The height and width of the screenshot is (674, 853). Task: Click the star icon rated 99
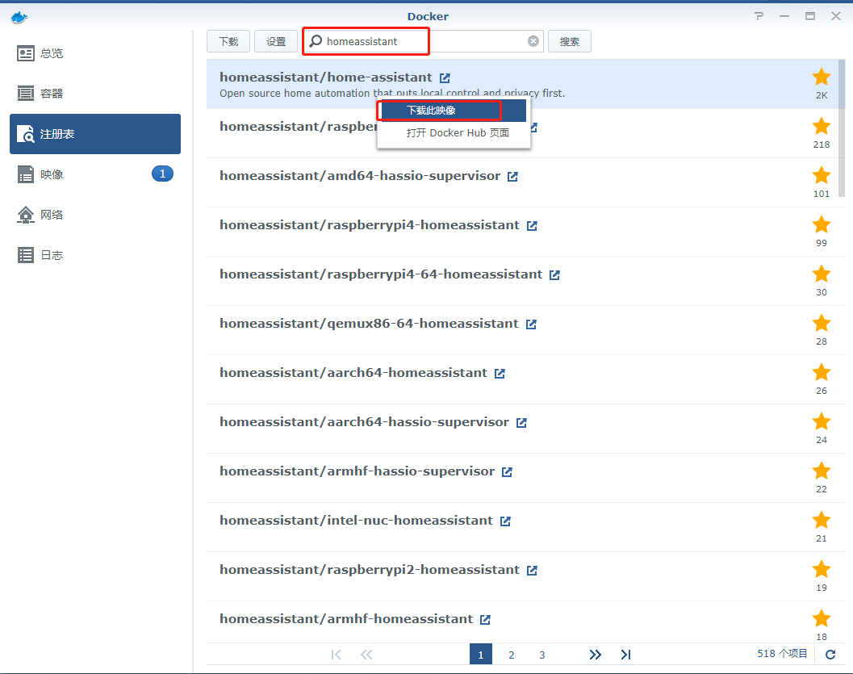(x=822, y=224)
